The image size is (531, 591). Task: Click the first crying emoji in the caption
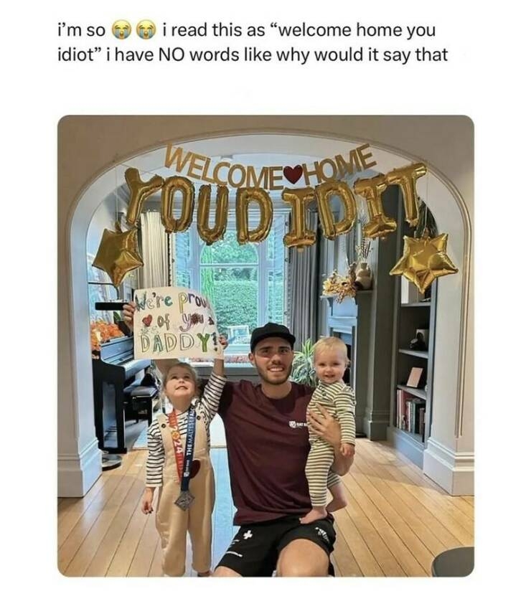(x=121, y=31)
